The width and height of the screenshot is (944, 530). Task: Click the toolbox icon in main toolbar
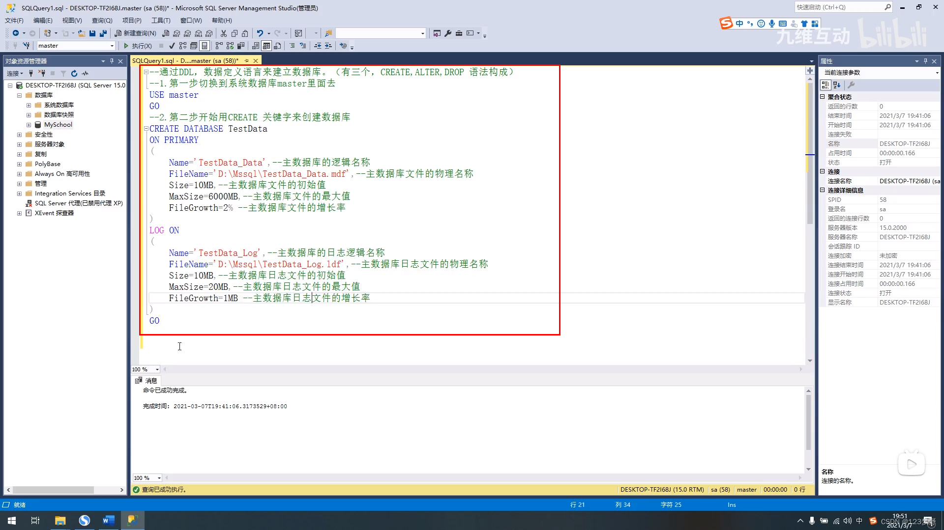[459, 33]
